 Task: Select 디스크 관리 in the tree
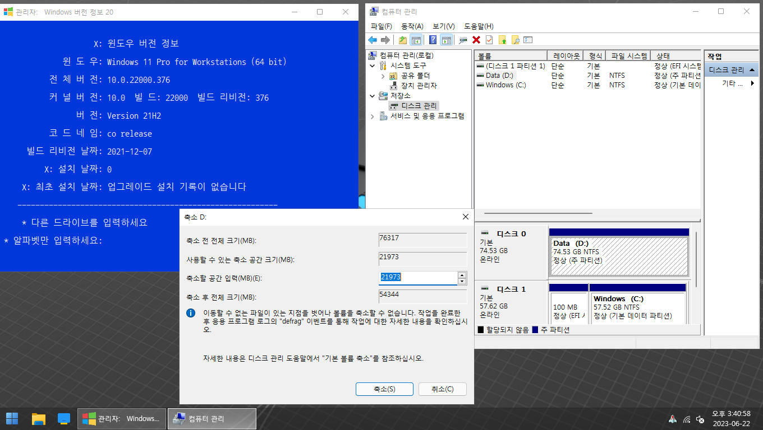419,106
